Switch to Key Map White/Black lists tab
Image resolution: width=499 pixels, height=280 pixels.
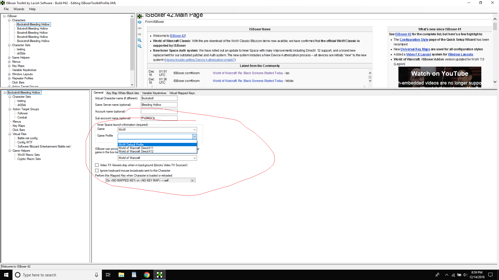coord(123,93)
